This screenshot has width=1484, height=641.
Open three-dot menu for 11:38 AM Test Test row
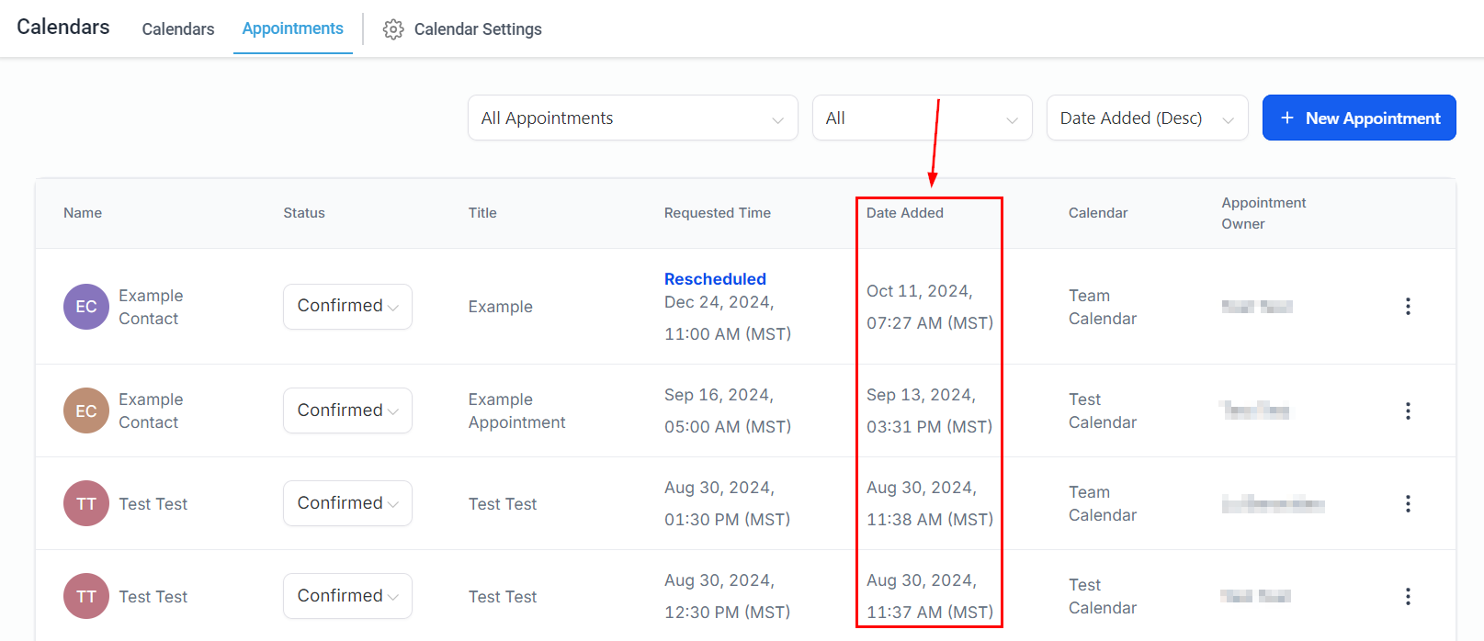[1408, 504]
